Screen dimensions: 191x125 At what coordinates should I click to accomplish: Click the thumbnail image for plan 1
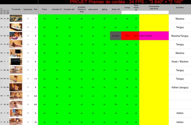pyautogui.click(x=16, y=19)
